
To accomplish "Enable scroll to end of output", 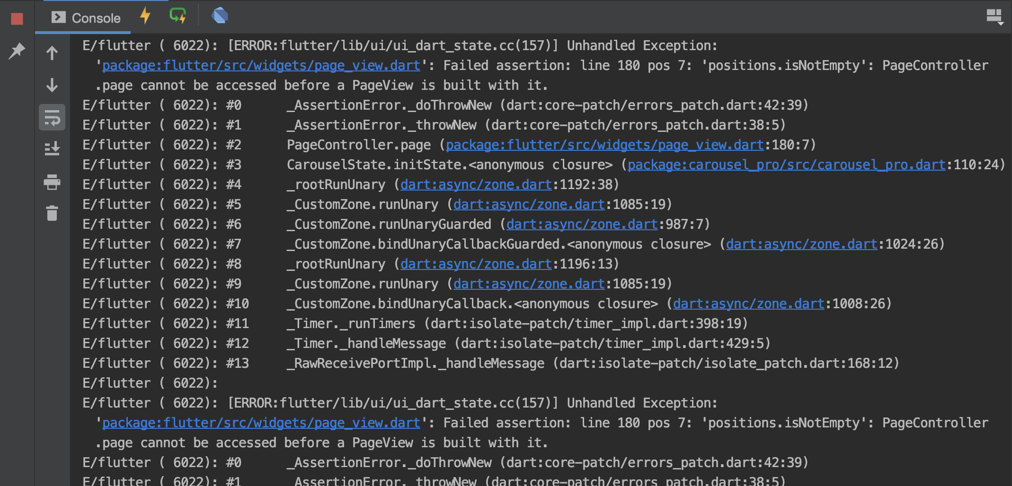I will pyautogui.click(x=52, y=149).
